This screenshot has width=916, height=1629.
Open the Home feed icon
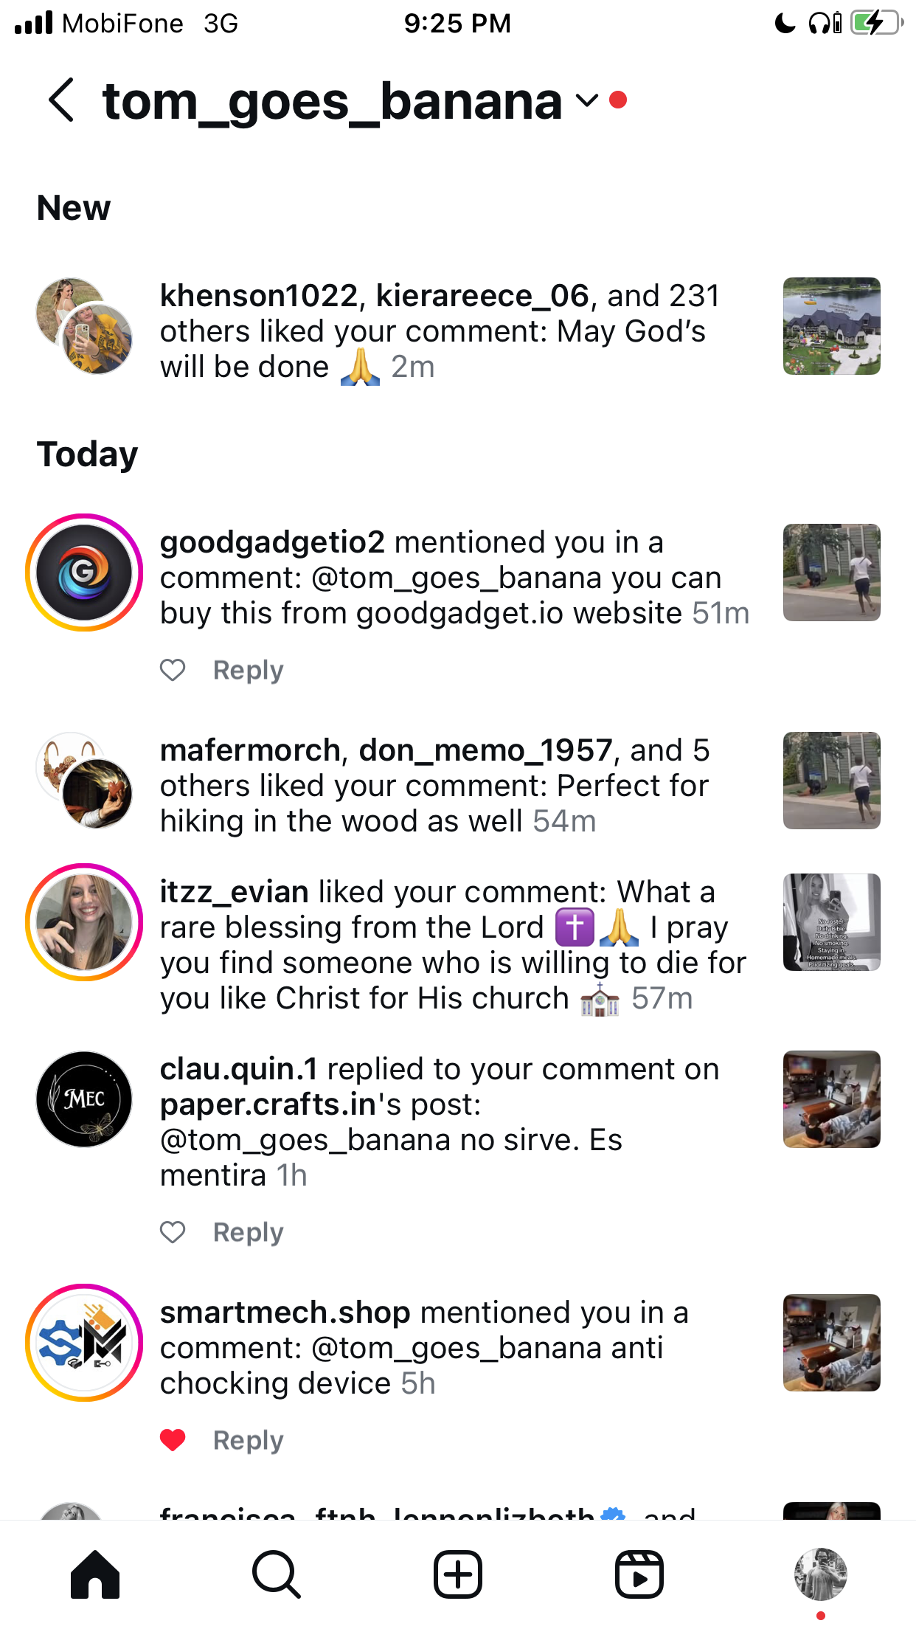pos(95,1574)
